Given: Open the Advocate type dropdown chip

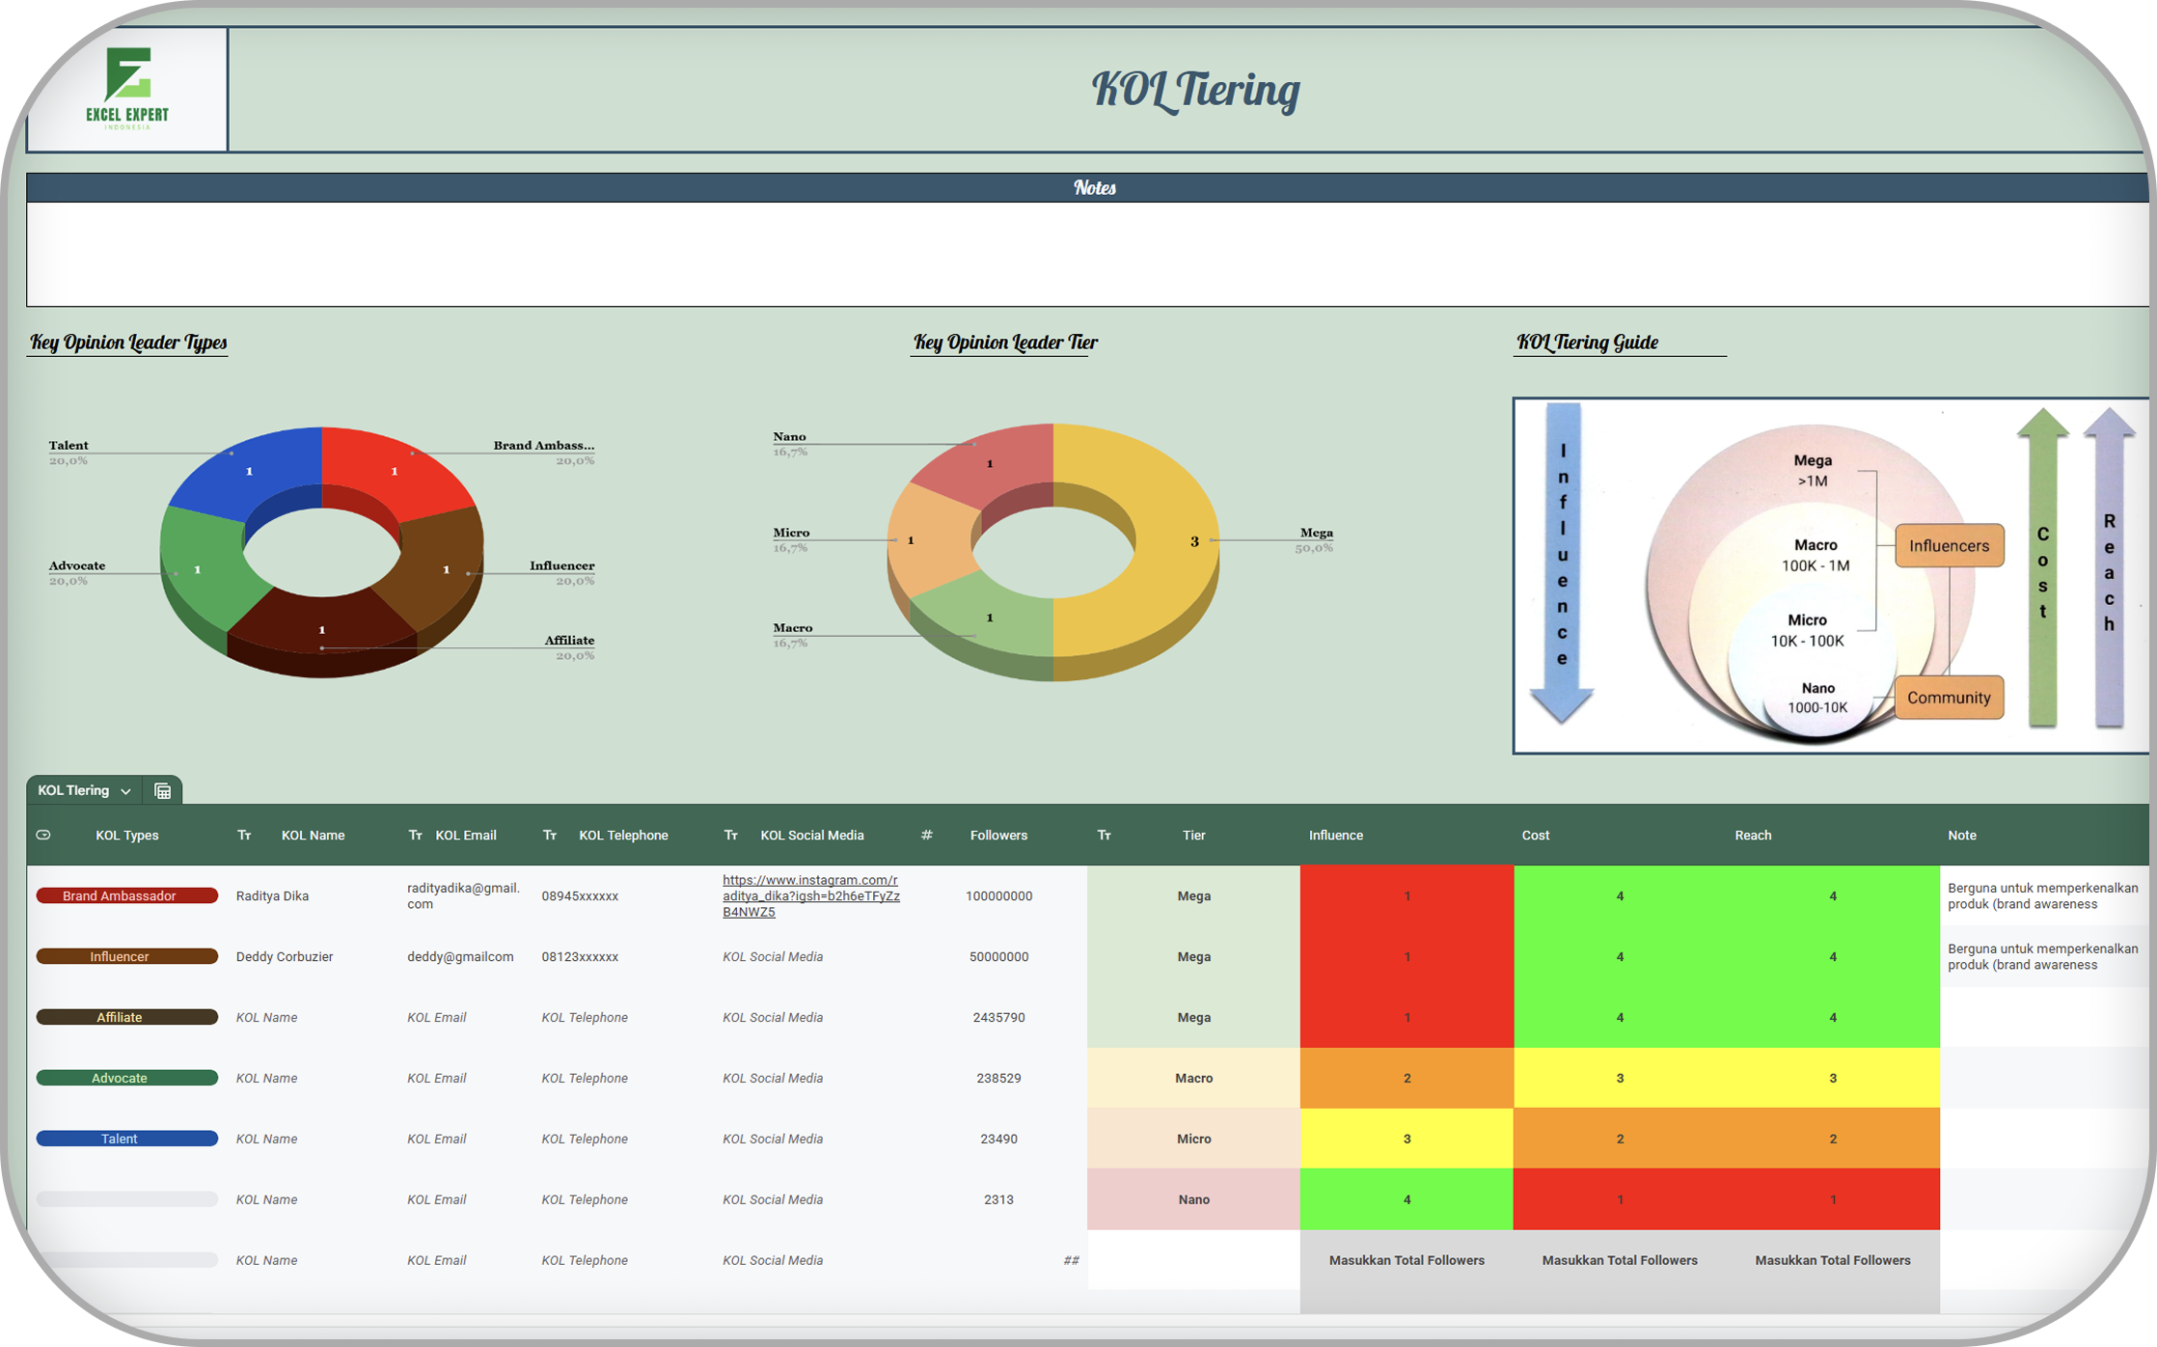Looking at the screenshot, I should point(126,1078).
